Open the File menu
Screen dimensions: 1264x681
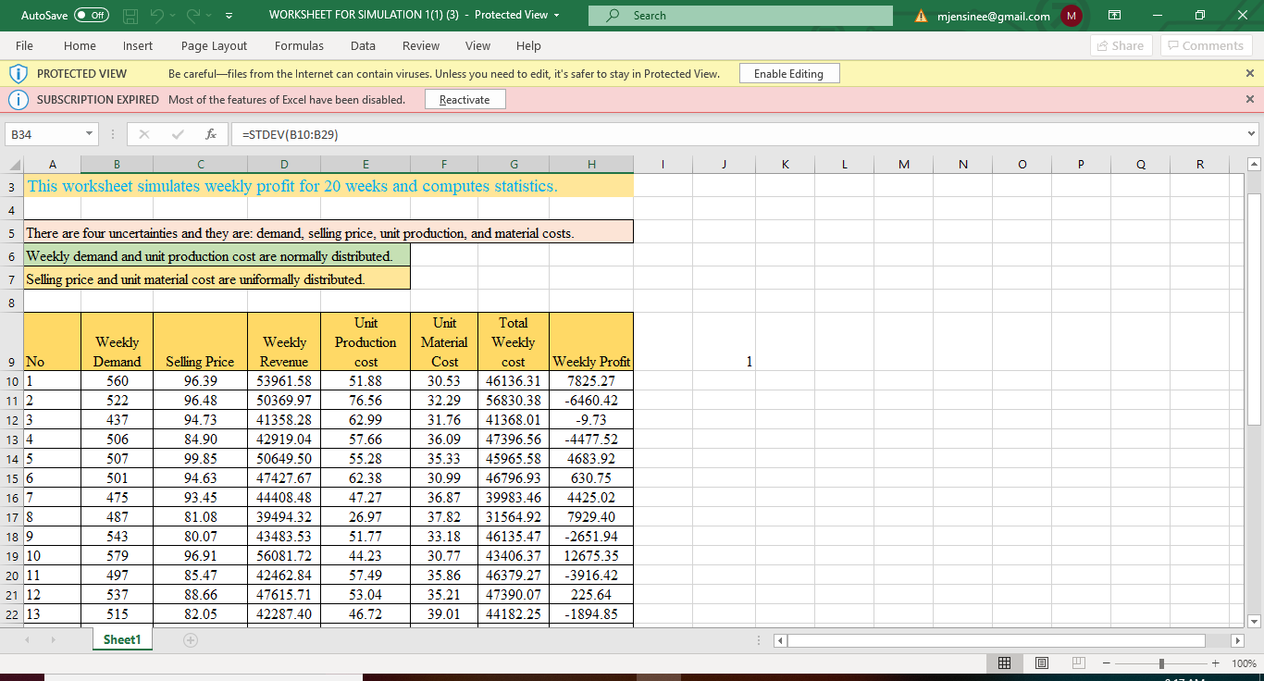coord(25,45)
